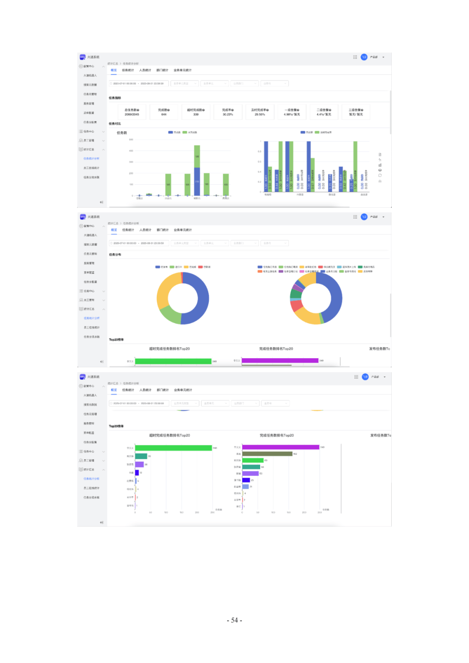Click help icon beside 总任务数
Screen dimensions: 469x663
pyautogui.click(x=138, y=110)
